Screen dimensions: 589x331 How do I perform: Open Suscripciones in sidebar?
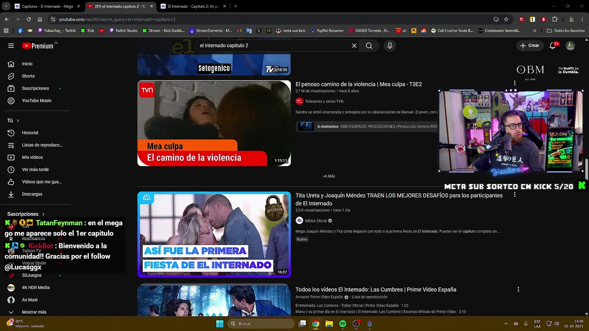(35, 88)
